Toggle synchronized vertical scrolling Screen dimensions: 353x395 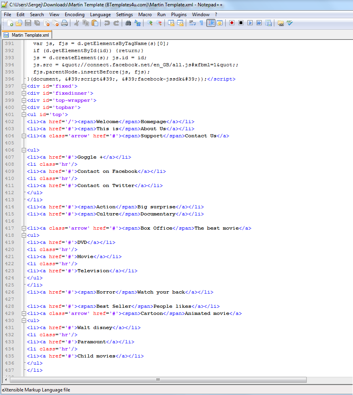[x=171, y=23]
